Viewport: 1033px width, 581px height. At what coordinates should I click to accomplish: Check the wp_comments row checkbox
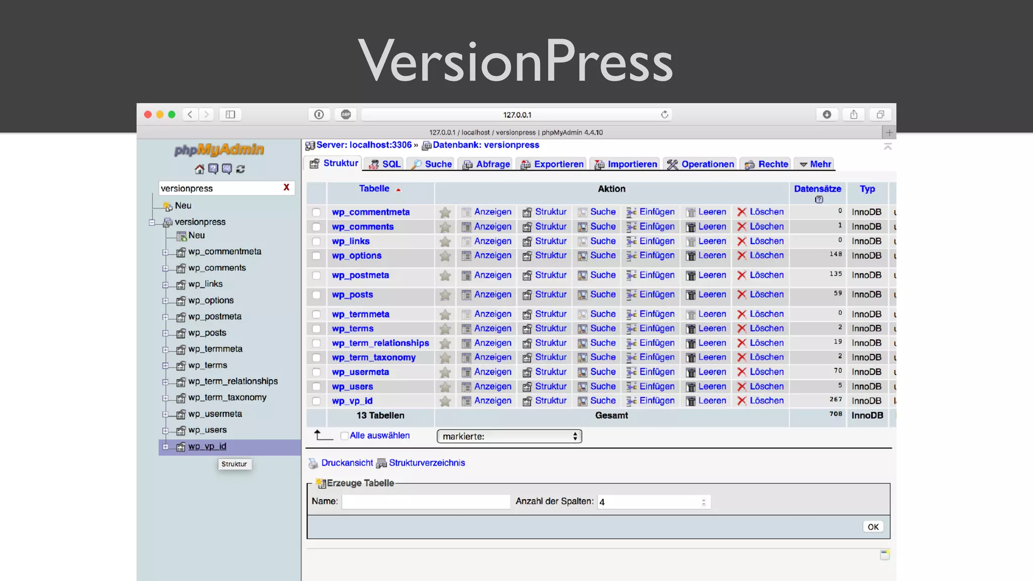tap(316, 227)
